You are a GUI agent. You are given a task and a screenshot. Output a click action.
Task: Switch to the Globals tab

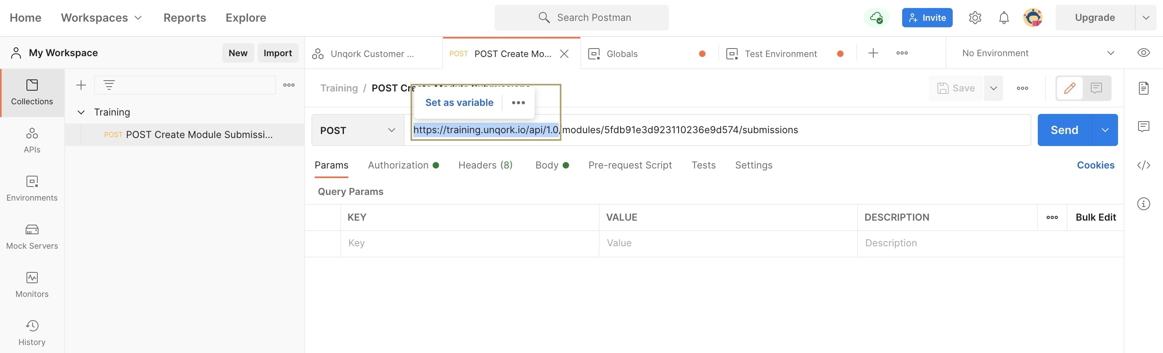pyautogui.click(x=649, y=54)
